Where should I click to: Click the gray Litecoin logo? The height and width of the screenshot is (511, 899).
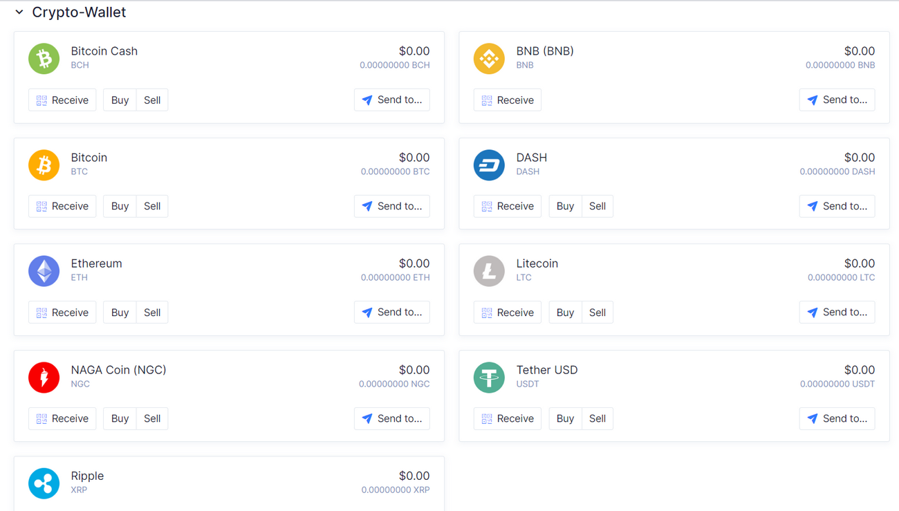[x=489, y=270]
